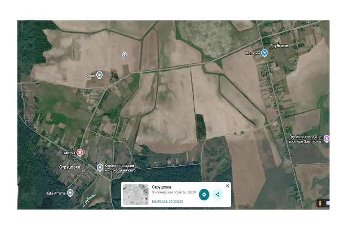This screenshot has width=344, height=226.
Task: Open the Зоря place pin
Action: [x=100, y=75]
